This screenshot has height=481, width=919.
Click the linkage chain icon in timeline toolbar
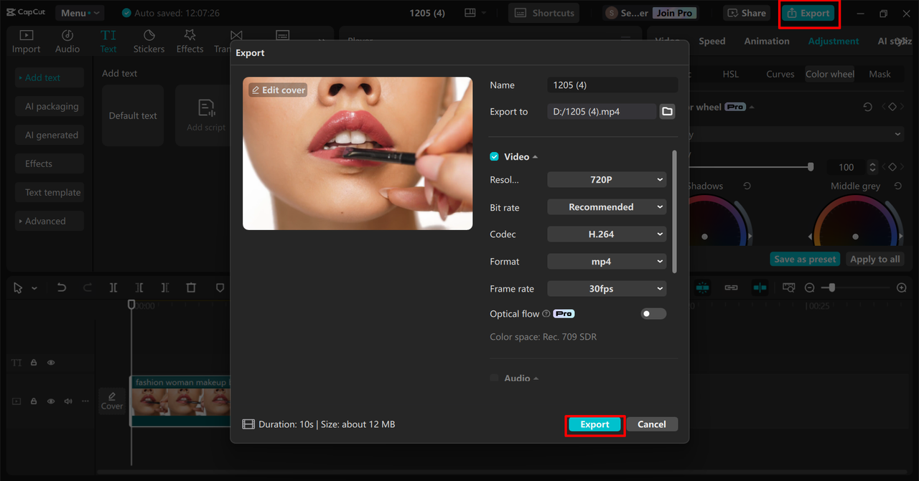click(x=731, y=287)
